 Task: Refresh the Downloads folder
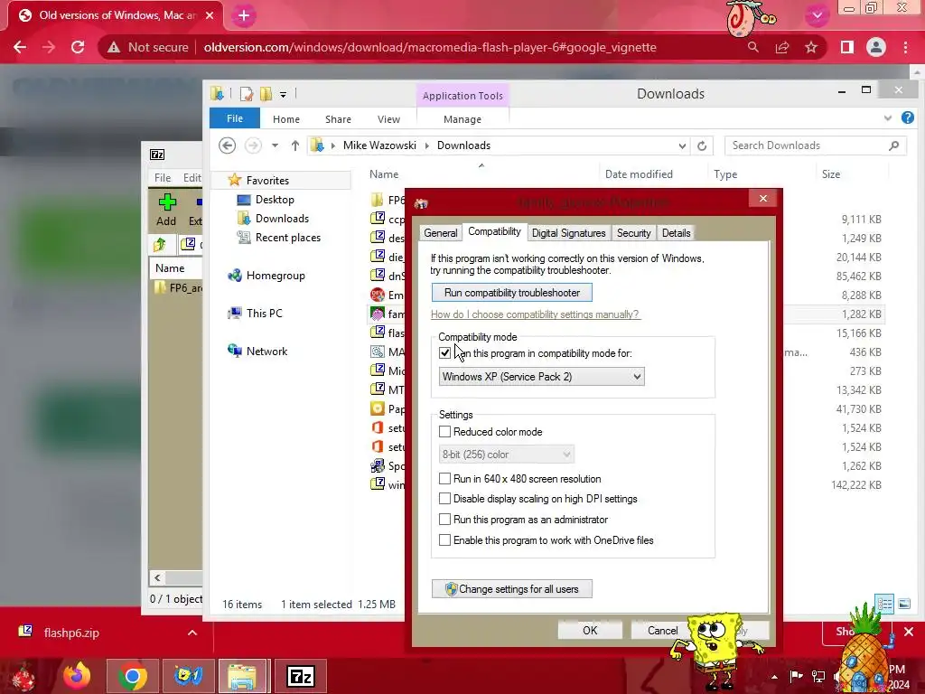tap(702, 145)
